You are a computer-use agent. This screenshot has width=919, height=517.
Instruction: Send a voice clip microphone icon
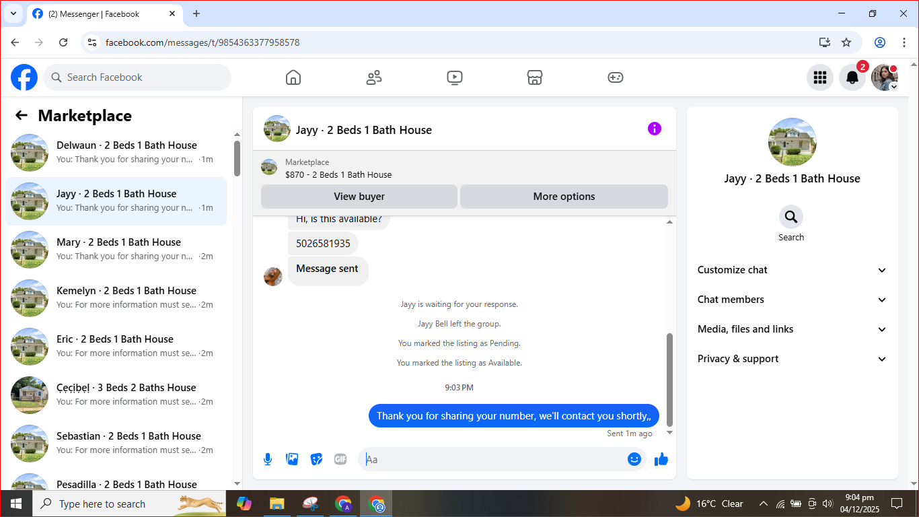click(268, 459)
